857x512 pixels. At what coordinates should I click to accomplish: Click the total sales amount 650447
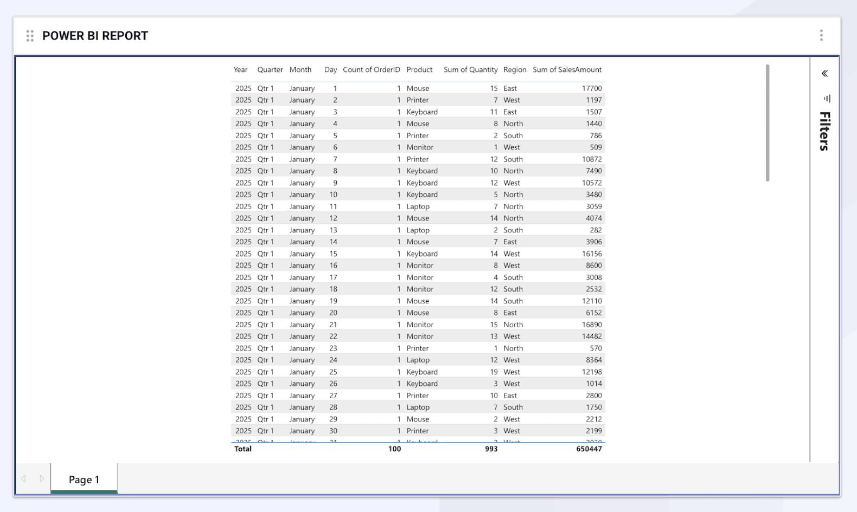[x=589, y=449]
